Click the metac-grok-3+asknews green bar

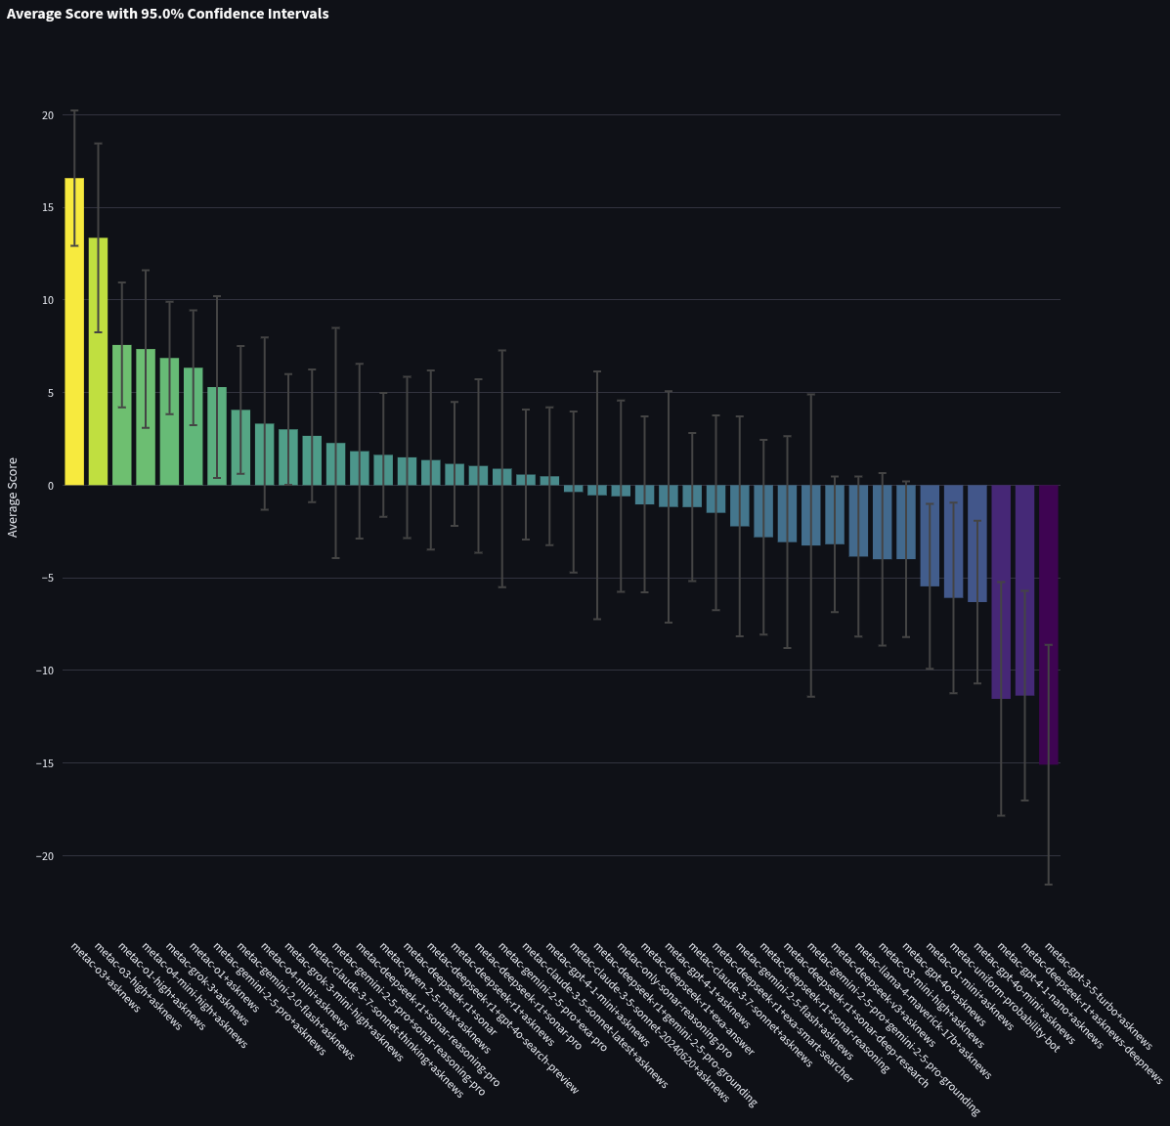(168, 420)
